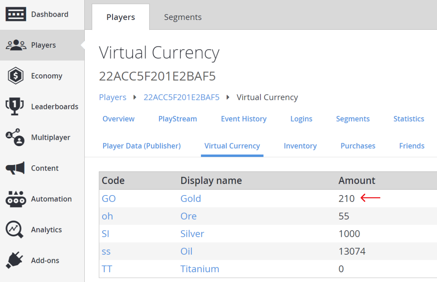Viewport: 437px width, 282px height.
Task: Open the Gold currency details
Action: coord(190,198)
